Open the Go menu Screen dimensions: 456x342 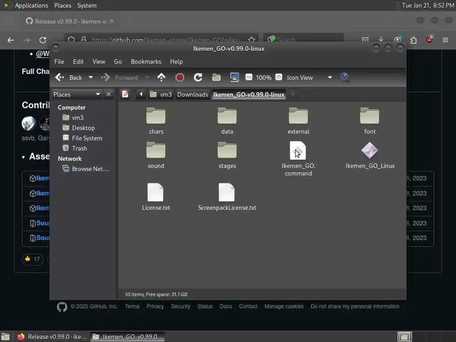[x=118, y=61]
